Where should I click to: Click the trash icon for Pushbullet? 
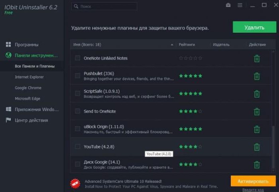pyautogui.click(x=257, y=76)
